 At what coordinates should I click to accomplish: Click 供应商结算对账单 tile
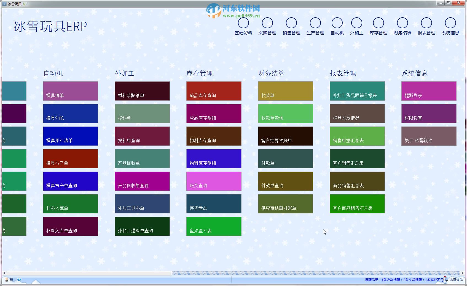click(x=286, y=204)
